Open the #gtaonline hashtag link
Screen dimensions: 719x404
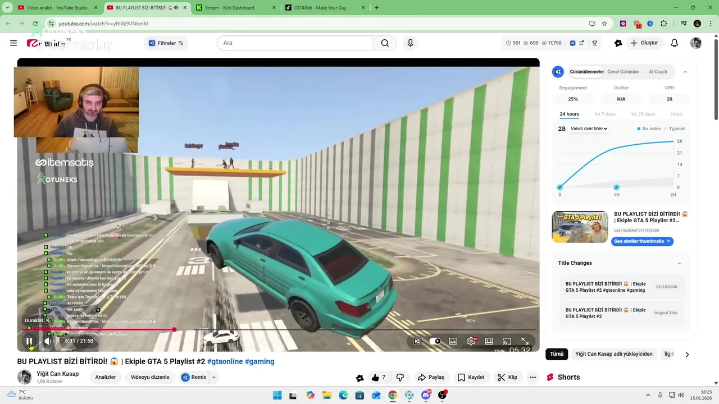pos(225,361)
